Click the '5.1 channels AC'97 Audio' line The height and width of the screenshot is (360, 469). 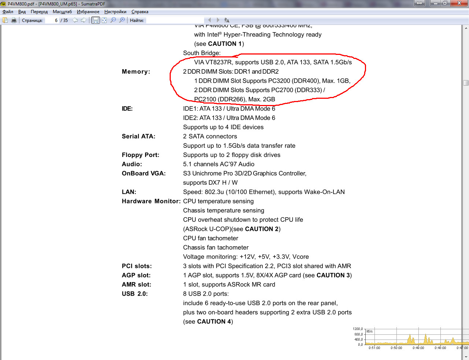point(219,164)
